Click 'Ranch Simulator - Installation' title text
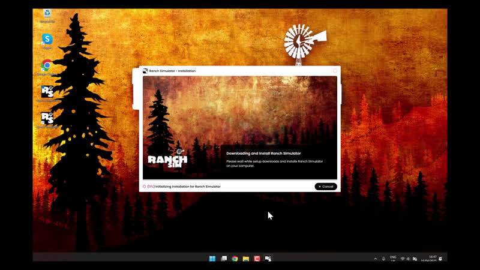 172,71
